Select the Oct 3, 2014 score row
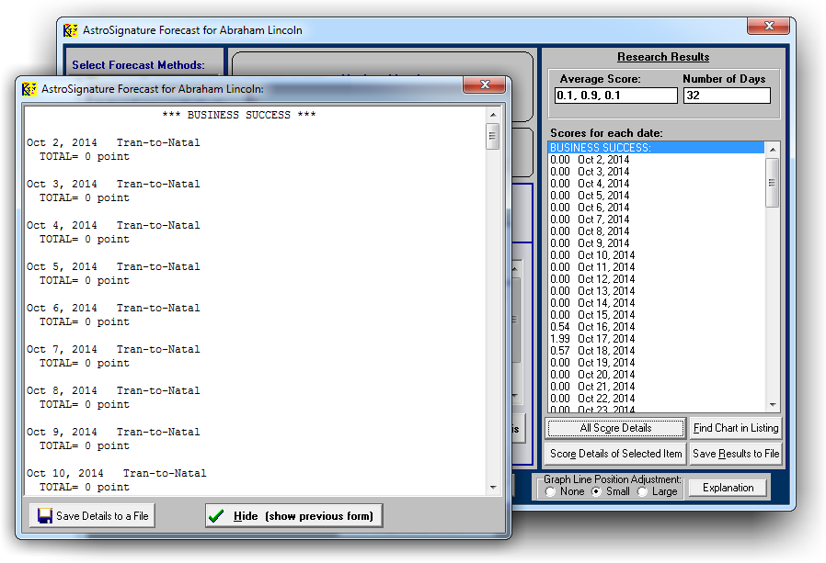This screenshot has height=563, width=826. pos(657,172)
